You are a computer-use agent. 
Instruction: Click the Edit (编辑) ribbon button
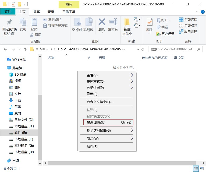click(x=162, y=27)
